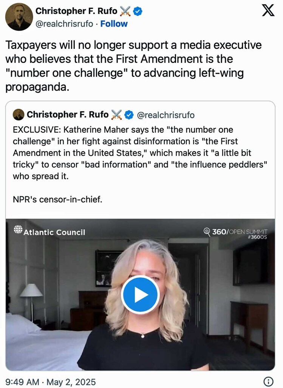Viewport: 283px width, 388px height.
Task: Click the info icon at bottom right
Action: [x=268, y=381]
